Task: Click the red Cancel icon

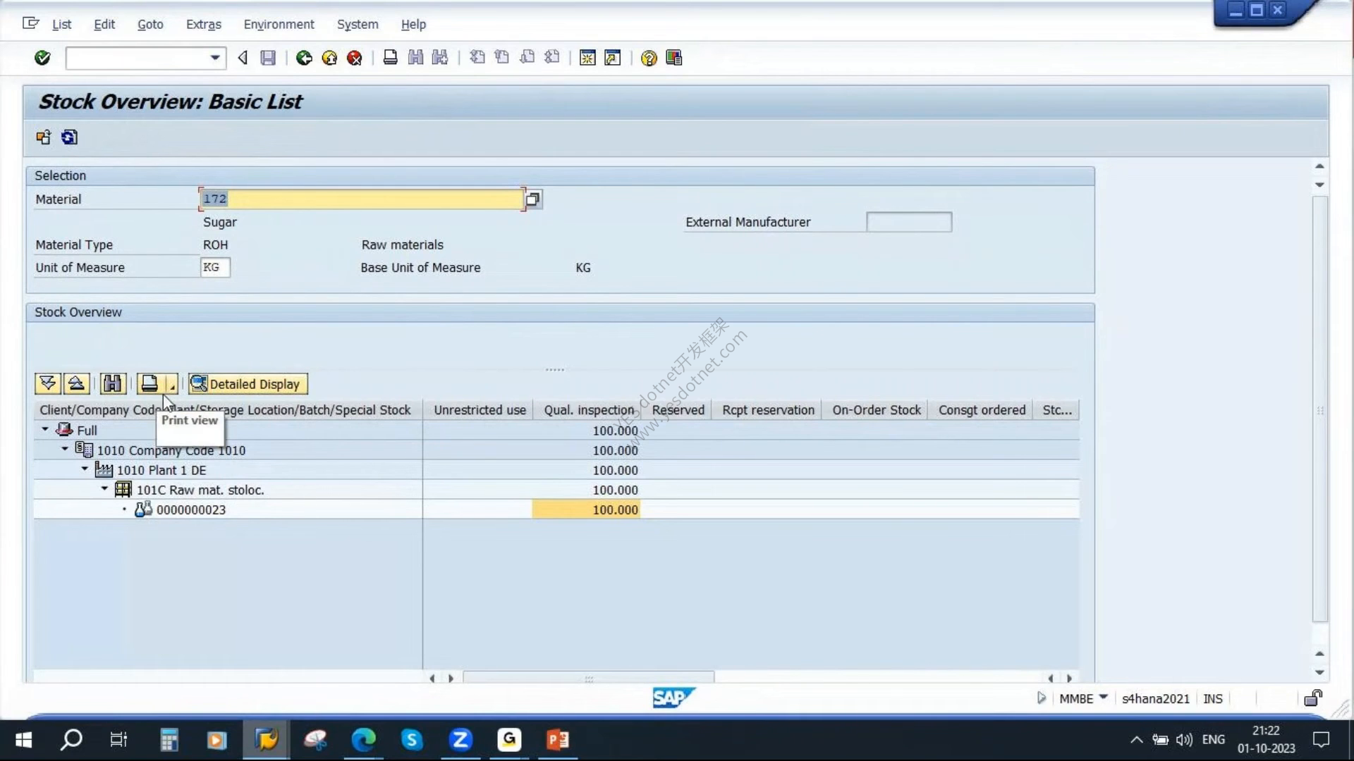Action: 355,58
